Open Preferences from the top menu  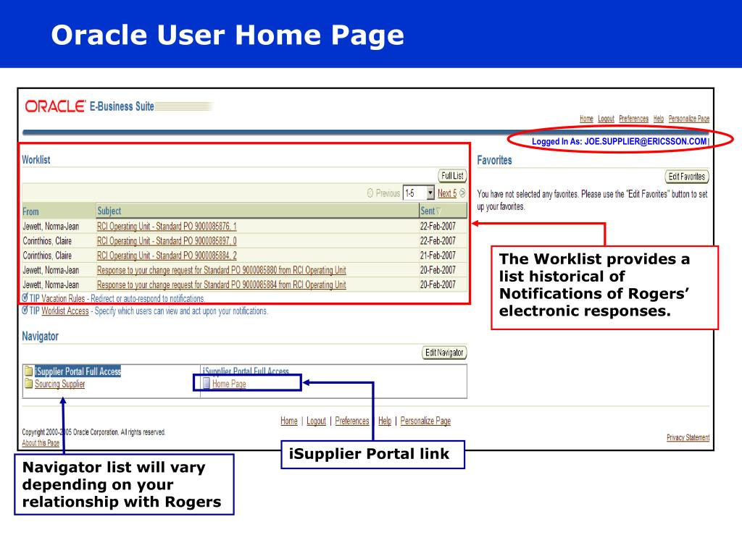pos(633,119)
